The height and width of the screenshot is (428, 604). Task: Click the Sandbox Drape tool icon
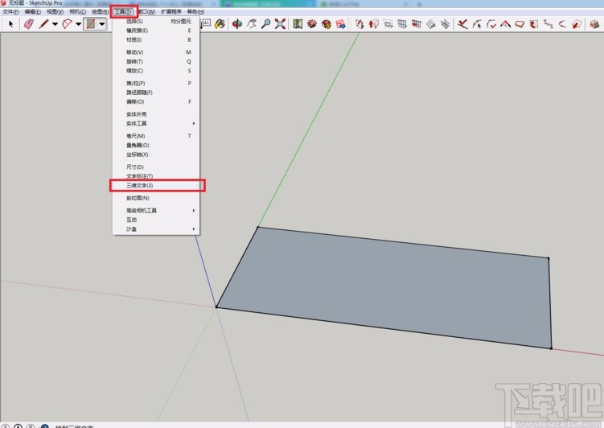click(417, 24)
